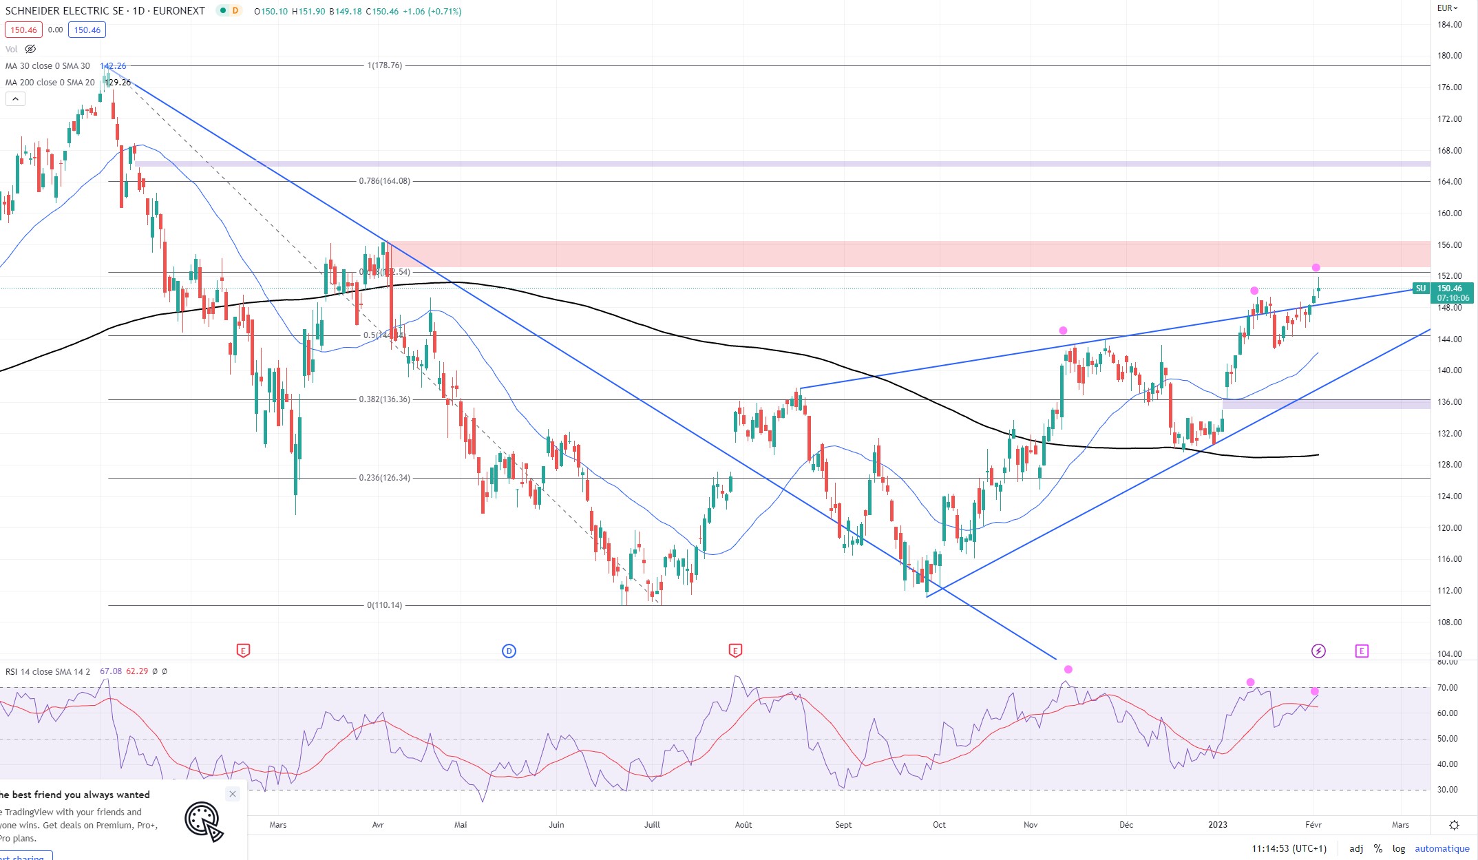This screenshot has width=1478, height=860.
Task: Click the 11:14:53 (UTC+1) timezone selector
Action: tap(1289, 848)
